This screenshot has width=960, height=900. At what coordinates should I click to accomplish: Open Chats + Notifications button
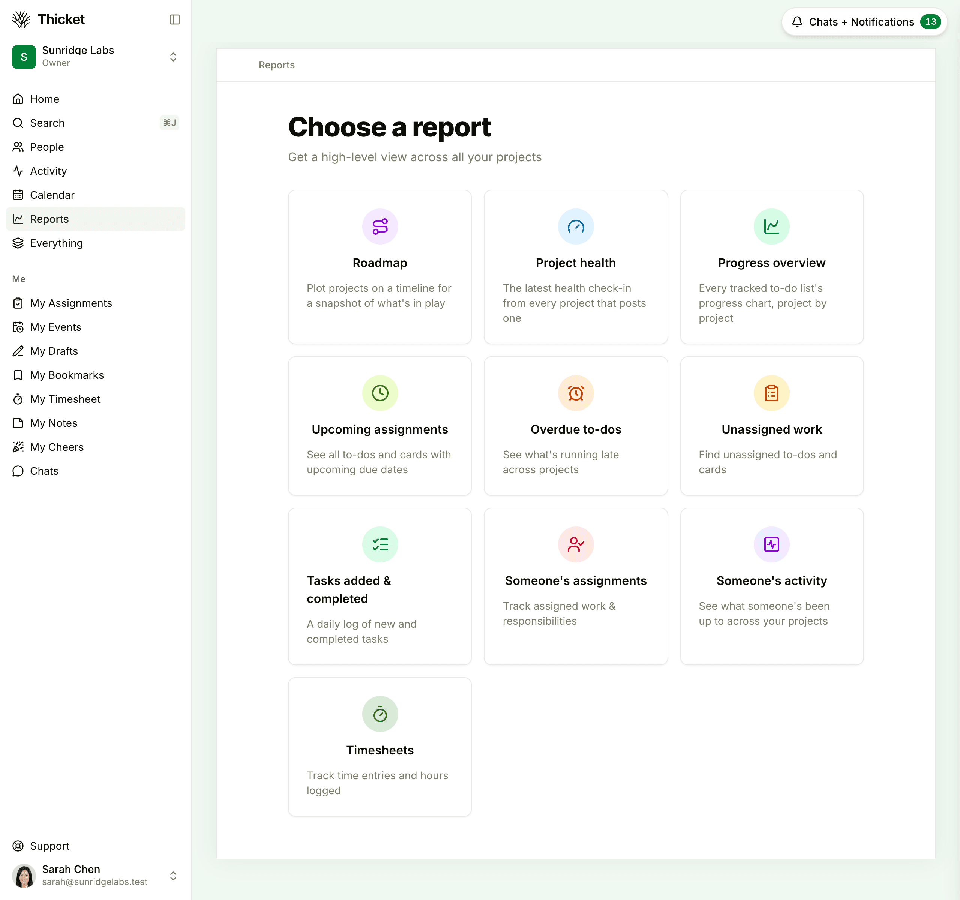[x=864, y=22]
